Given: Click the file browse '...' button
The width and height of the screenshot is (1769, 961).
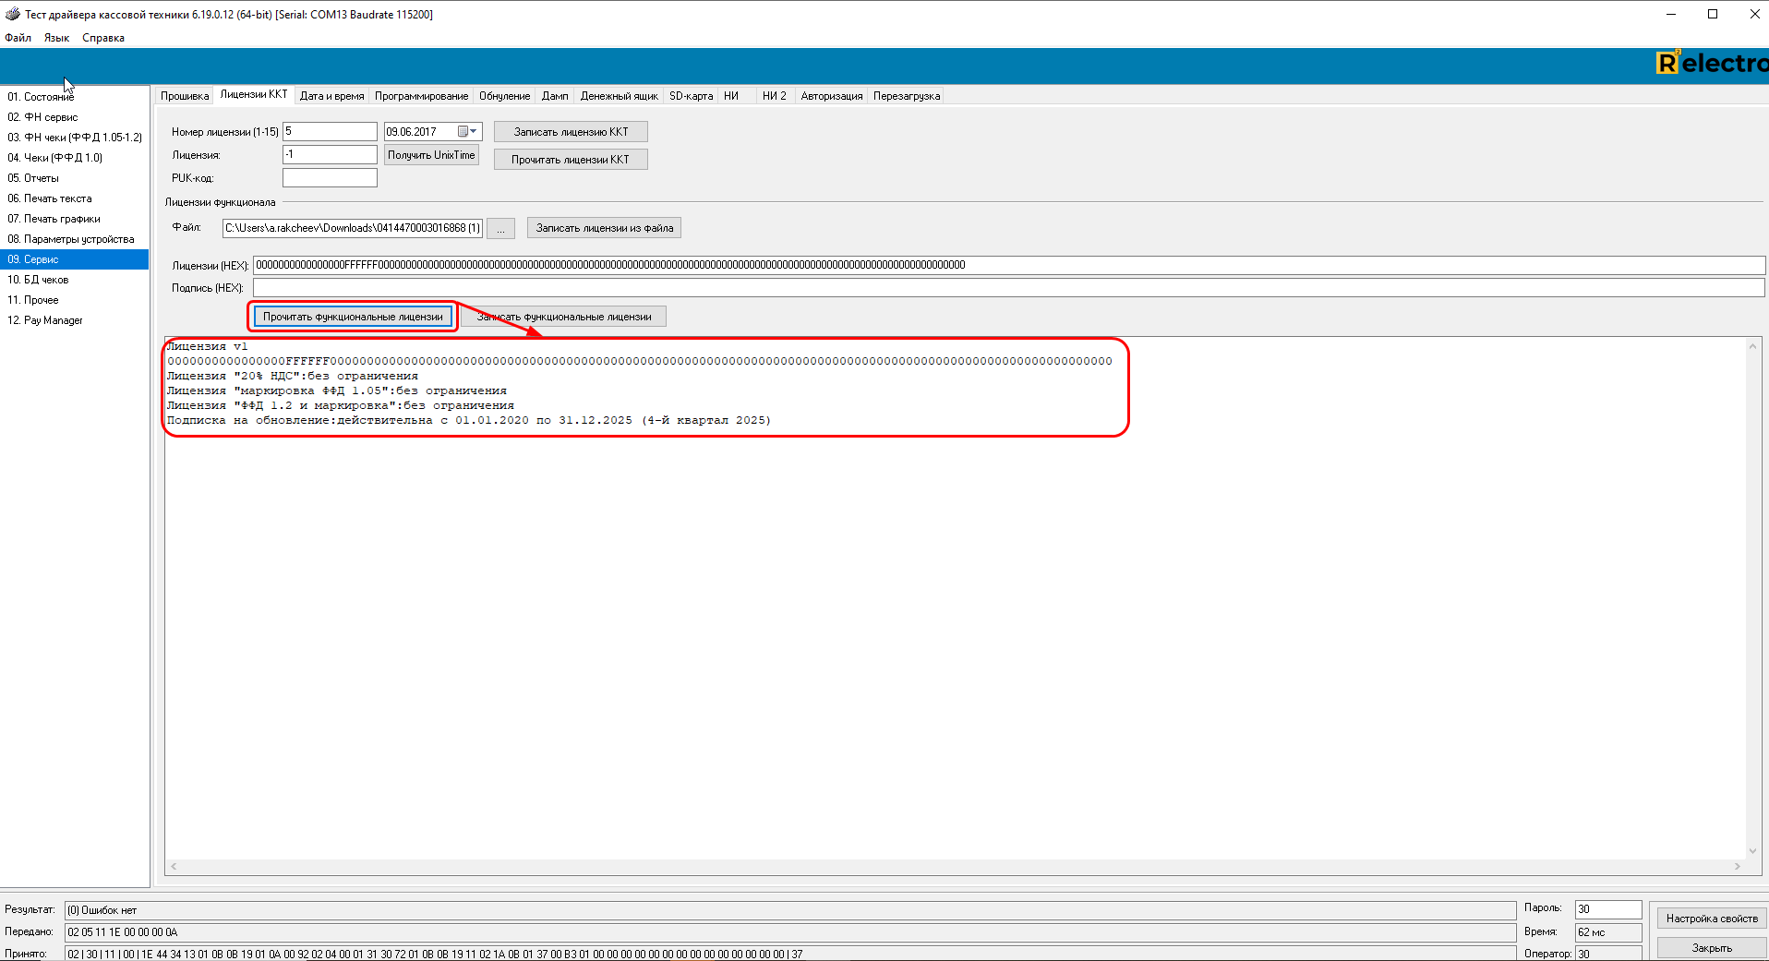Looking at the screenshot, I should pos(500,228).
